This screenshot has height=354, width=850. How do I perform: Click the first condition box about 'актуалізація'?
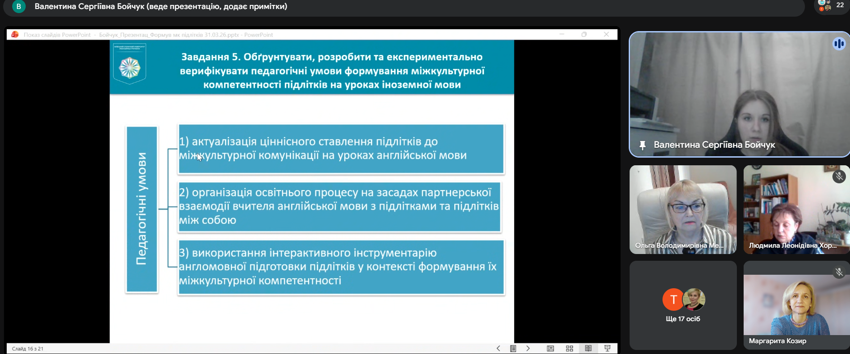click(x=341, y=149)
